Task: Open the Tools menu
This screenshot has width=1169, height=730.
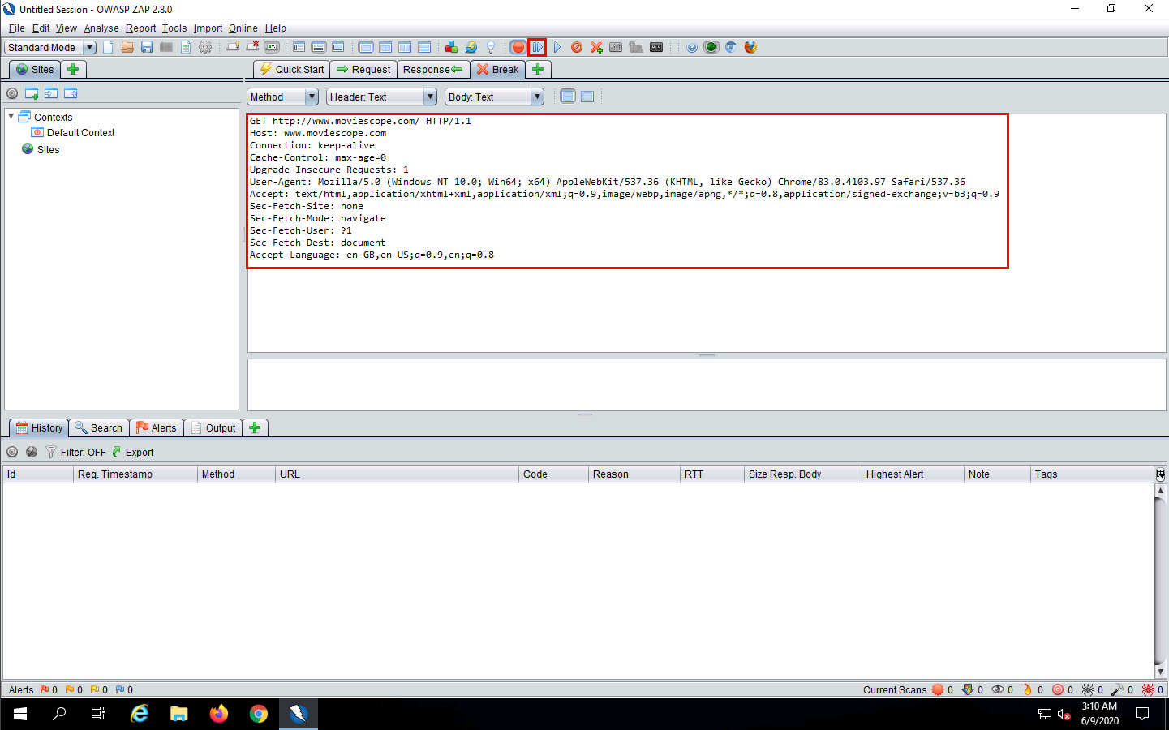Action: (174, 28)
